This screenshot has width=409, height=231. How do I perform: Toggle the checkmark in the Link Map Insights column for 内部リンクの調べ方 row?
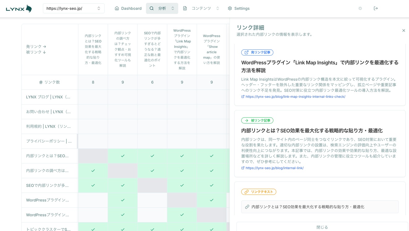(x=182, y=171)
